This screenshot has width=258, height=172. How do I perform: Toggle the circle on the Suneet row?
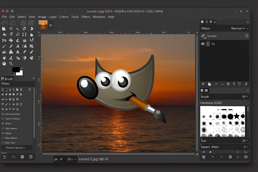click(x=247, y=36)
